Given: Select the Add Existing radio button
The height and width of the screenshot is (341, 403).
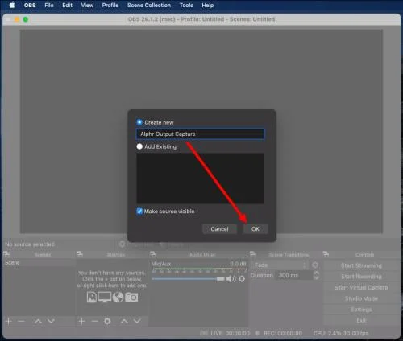Looking at the screenshot, I should click(x=139, y=146).
